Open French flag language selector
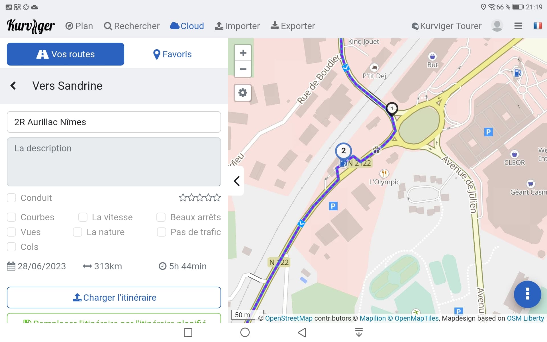Image resolution: width=547 pixels, height=342 pixels. tap(538, 26)
